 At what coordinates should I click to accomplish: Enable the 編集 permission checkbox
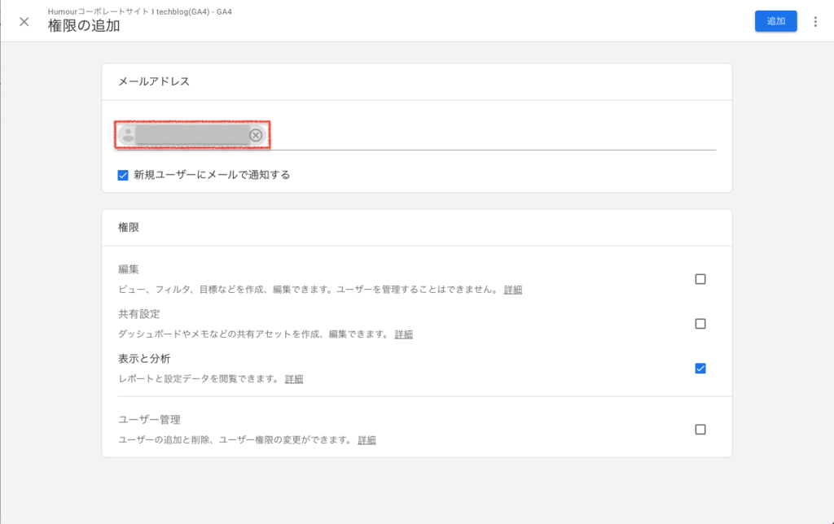tap(700, 279)
